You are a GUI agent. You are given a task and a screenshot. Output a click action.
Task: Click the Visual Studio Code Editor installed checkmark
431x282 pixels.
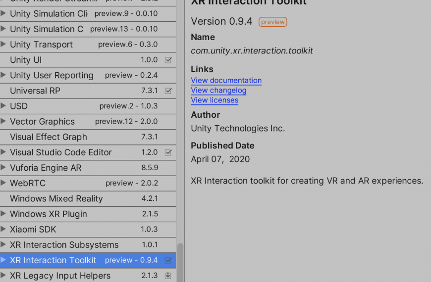pyautogui.click(x=168, y=152)
